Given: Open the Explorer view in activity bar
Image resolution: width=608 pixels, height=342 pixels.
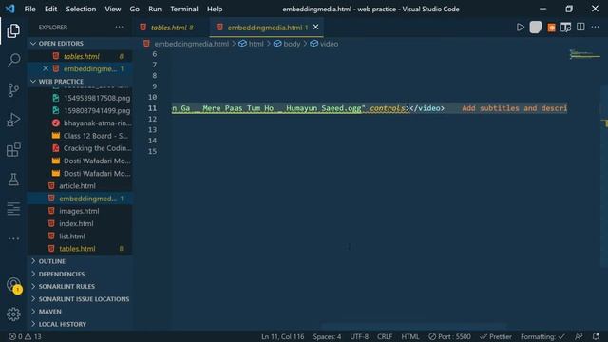Looking at the screenshot, I should click(13, 30).
